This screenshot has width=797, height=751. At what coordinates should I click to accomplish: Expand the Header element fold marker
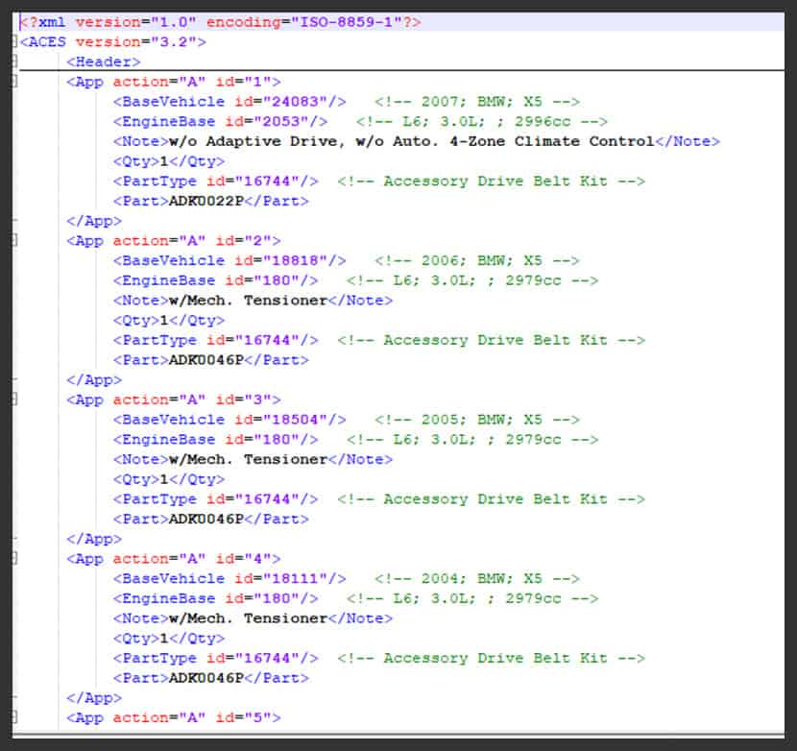click(x=14, y=61)
